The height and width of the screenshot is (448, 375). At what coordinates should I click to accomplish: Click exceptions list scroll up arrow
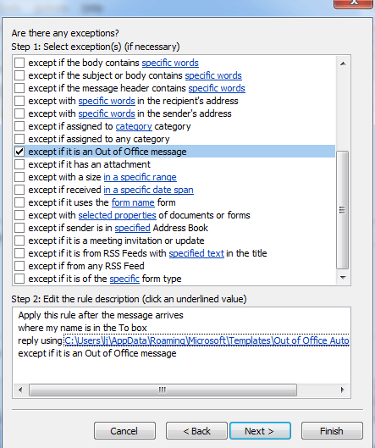(343, 64)
